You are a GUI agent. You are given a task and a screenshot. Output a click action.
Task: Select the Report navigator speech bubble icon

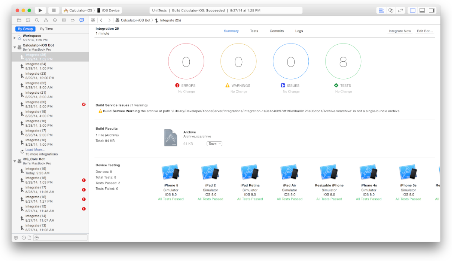click(x=81, y=20)
